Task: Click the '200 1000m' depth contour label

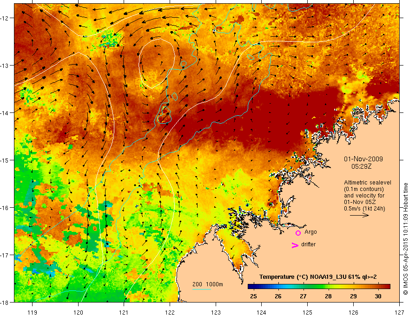Action: coord(208,284)
